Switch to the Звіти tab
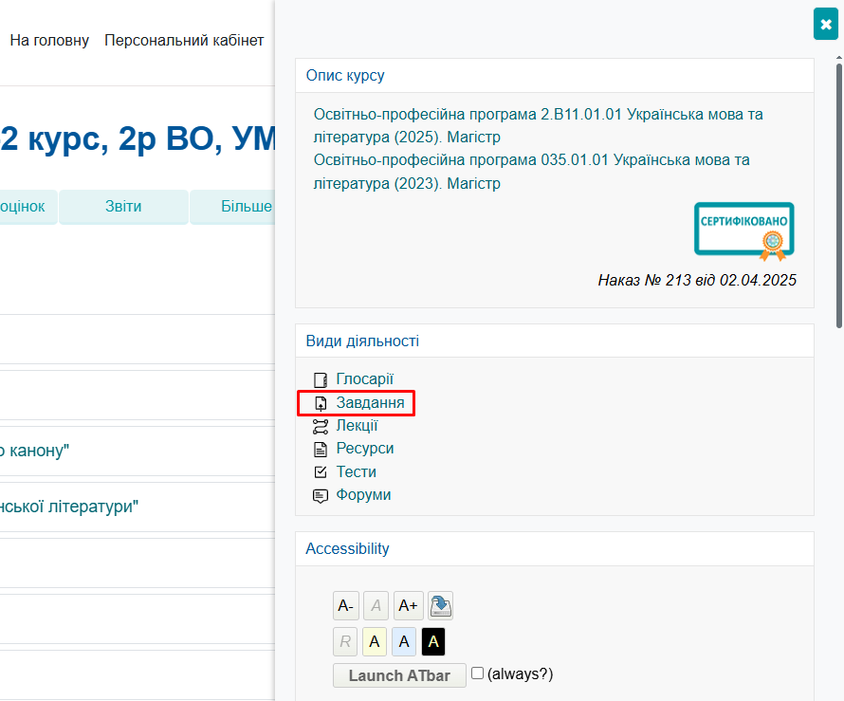Screen dimensions: 844x701 pos(123,207)
